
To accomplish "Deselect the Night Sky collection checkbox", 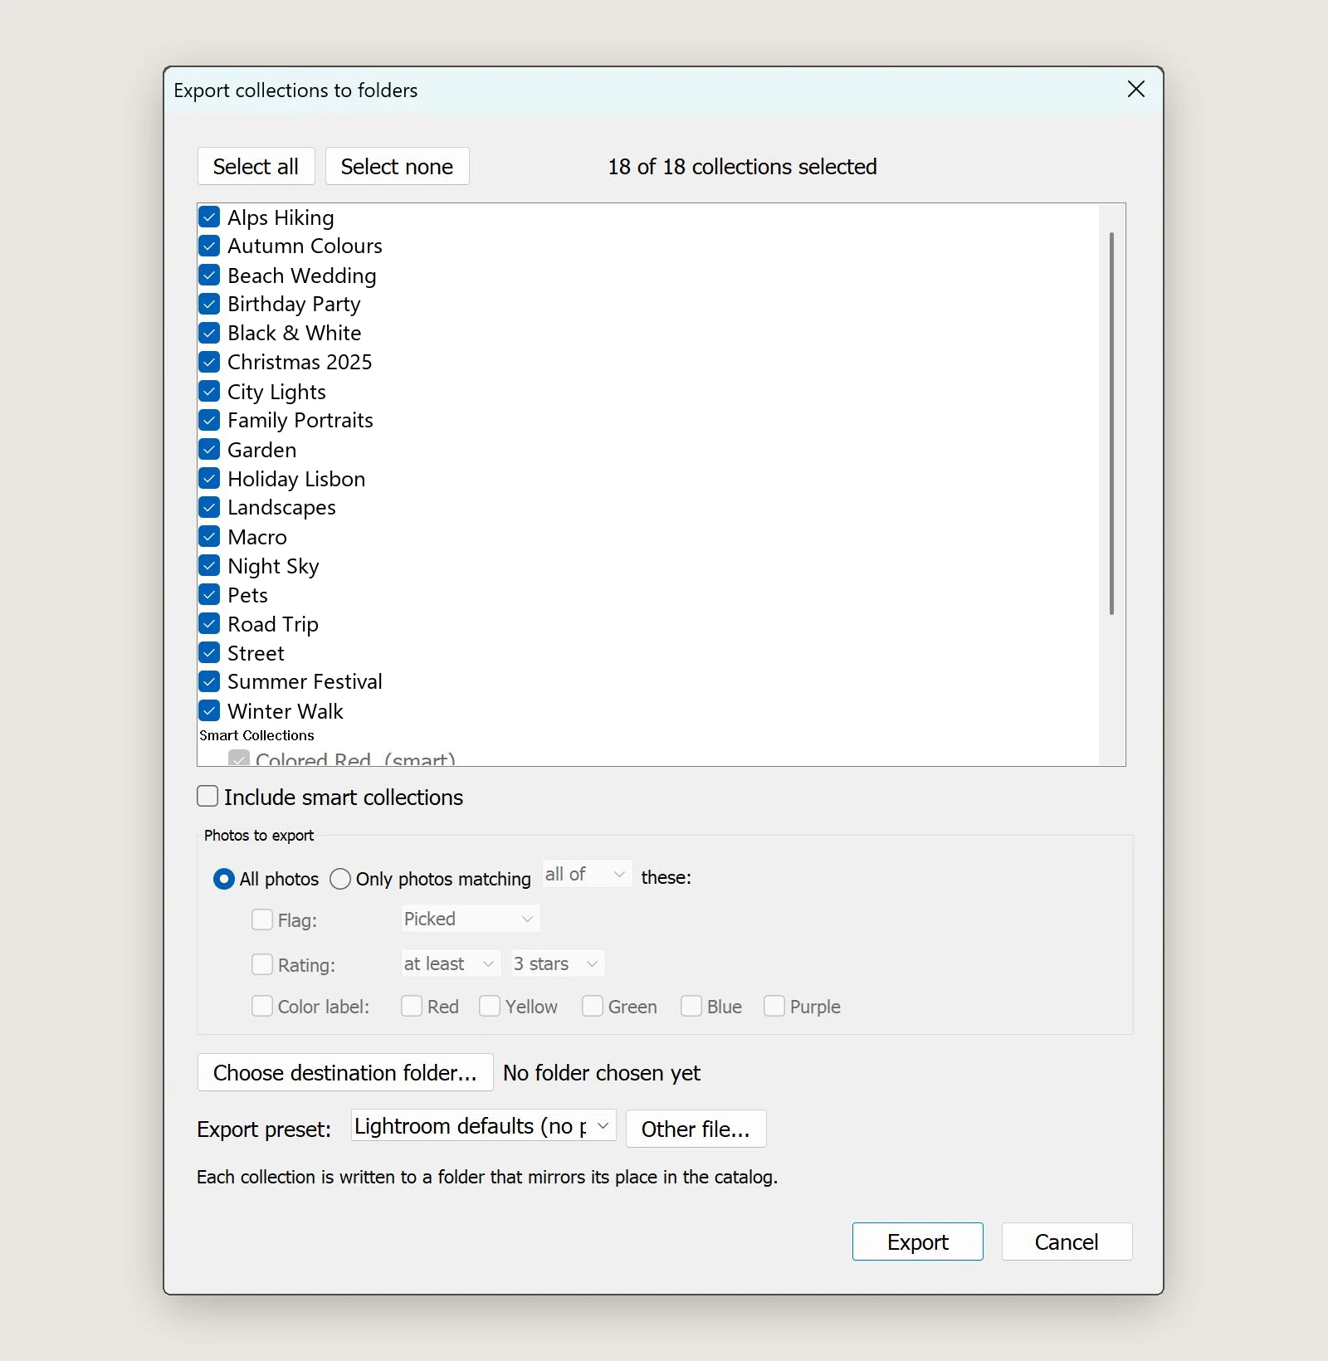I will 209,566.
